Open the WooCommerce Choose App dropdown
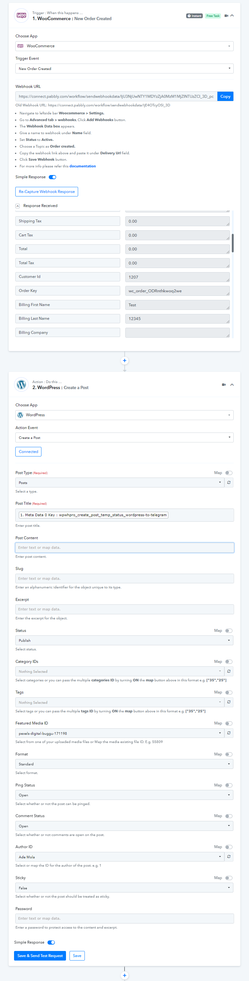This screenshot has height=981, width=249. pos(124,46)
